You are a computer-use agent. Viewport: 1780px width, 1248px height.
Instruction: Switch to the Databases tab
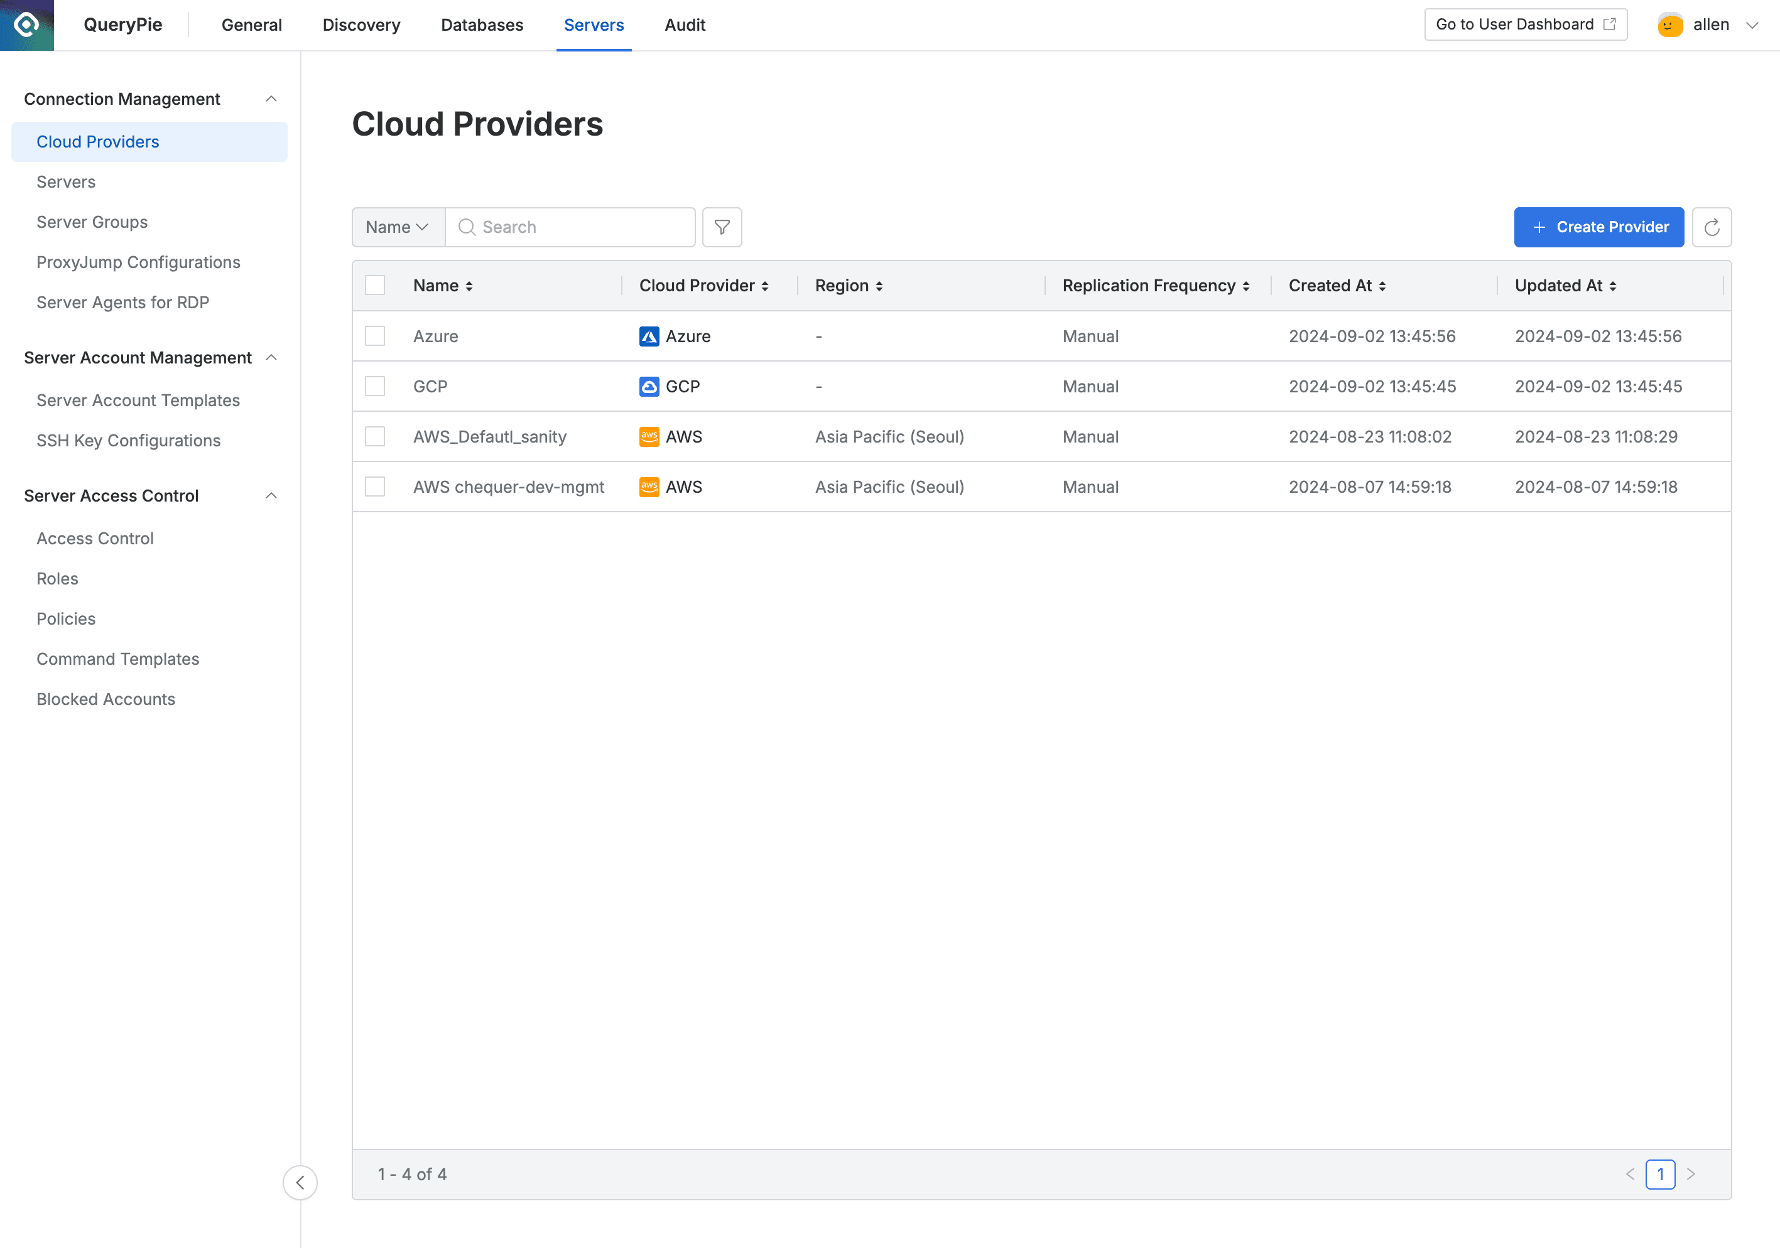[x=482, y=24]
